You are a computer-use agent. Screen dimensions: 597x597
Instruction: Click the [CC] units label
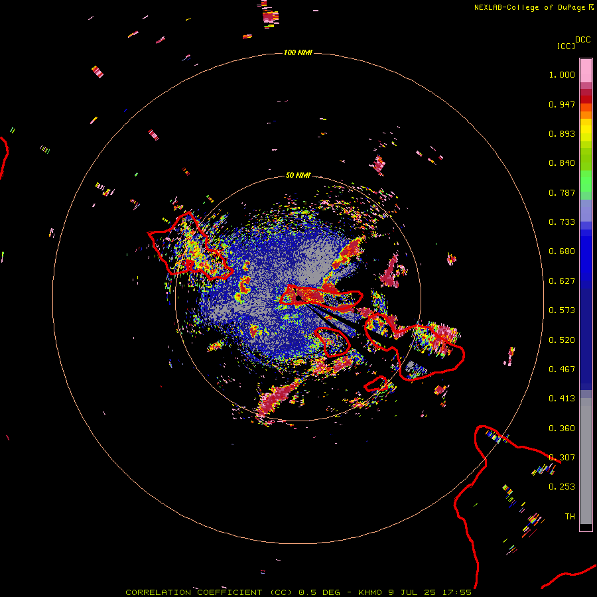coord(566,46)
